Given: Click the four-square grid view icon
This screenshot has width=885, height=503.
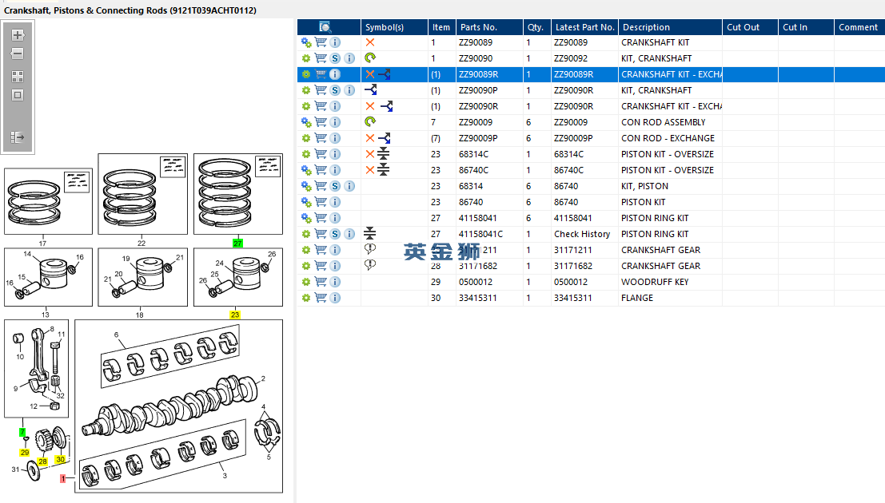Looking at the screenshot, I should pyautogui.click(x=18, y=77).
